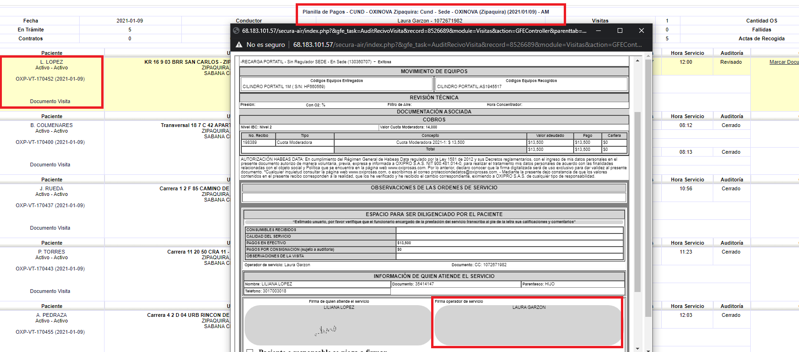
Task: Select patient name B. COLMENARES
Action: [x=52, y=125]
